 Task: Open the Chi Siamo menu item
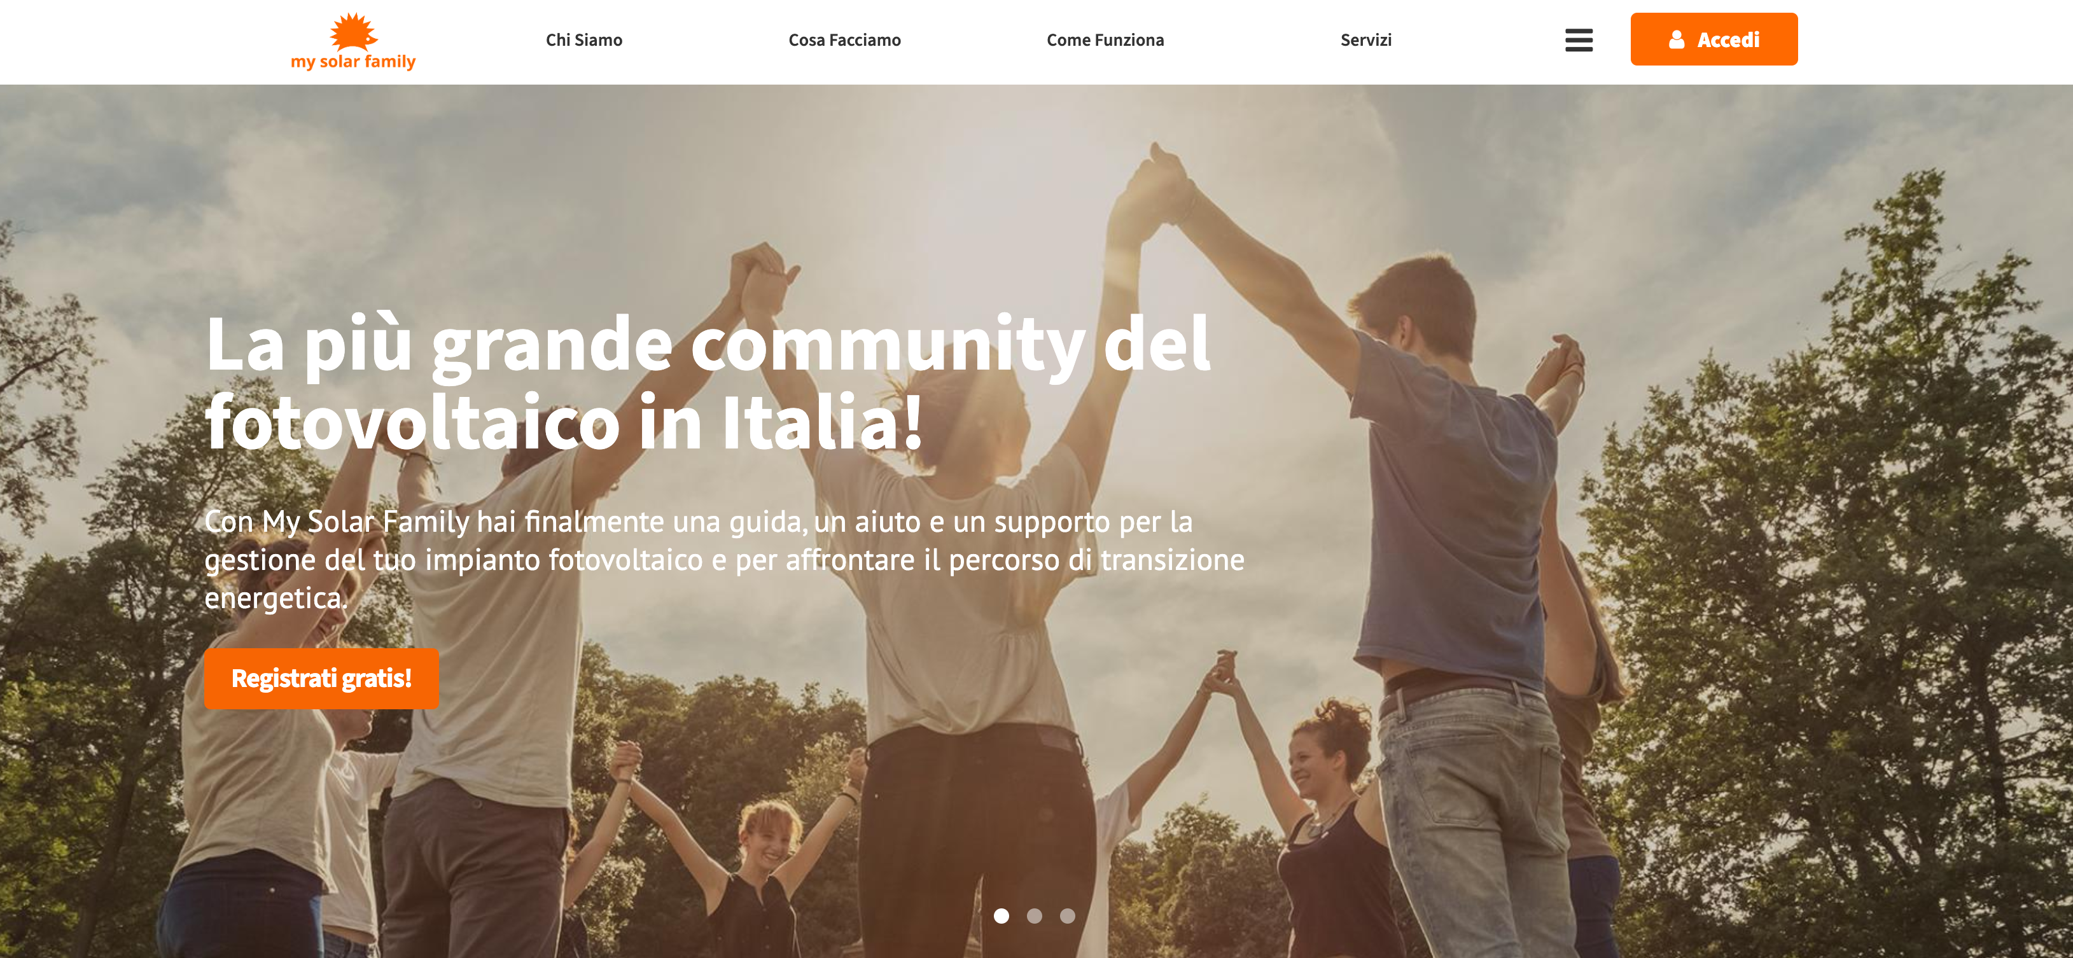[x=584, y=39]
